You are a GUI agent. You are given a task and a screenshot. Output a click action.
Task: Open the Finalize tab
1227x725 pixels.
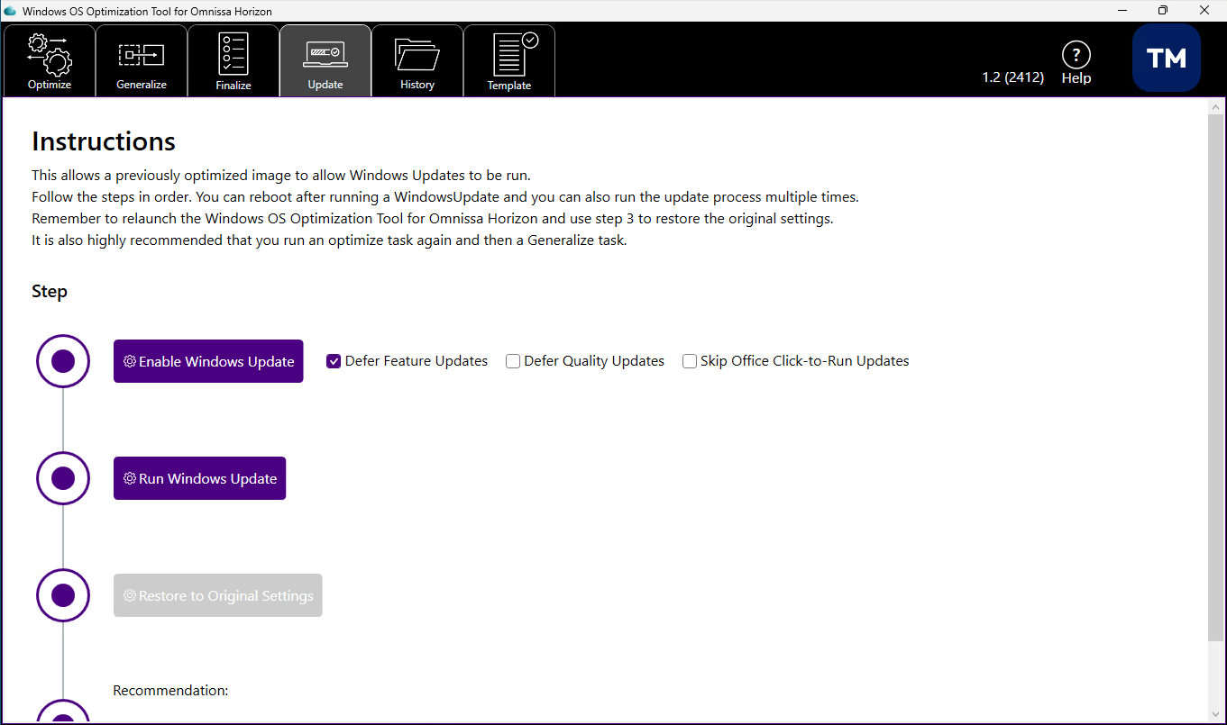tap(233, 60)
